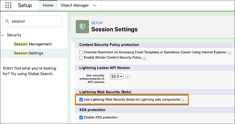Click the Setup app name label
The height and width of the screenshot is (124, 235).
pyautogui.click(x=25, y=6)
